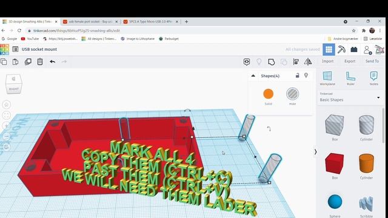Click the Paste icon in the toolbar

[15, 62]
